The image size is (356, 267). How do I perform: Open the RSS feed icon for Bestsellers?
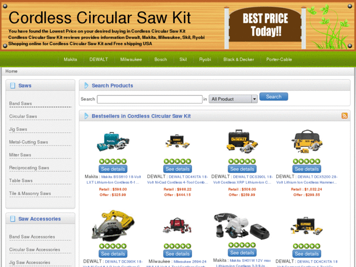[344, 116]
